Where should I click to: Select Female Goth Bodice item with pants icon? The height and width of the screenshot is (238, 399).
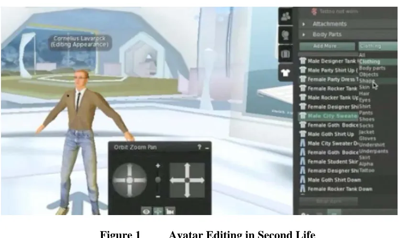click(x=329, y=152)
